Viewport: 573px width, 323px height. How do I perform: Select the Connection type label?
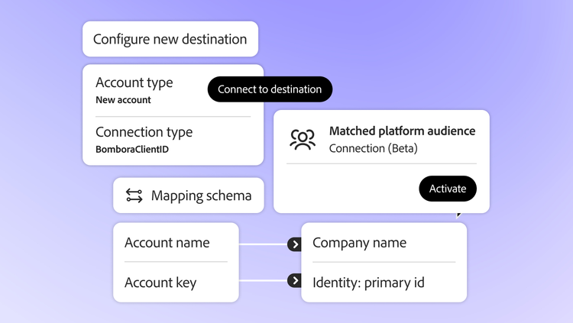[x=144, y=132]
